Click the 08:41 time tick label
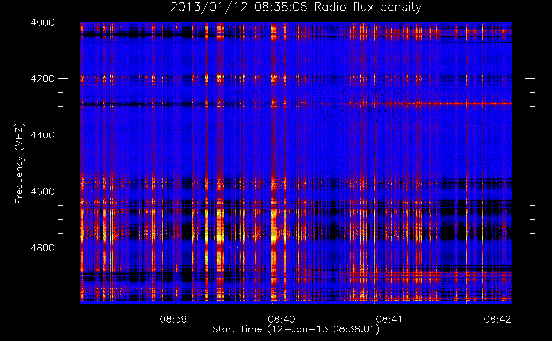 [389, 320]
